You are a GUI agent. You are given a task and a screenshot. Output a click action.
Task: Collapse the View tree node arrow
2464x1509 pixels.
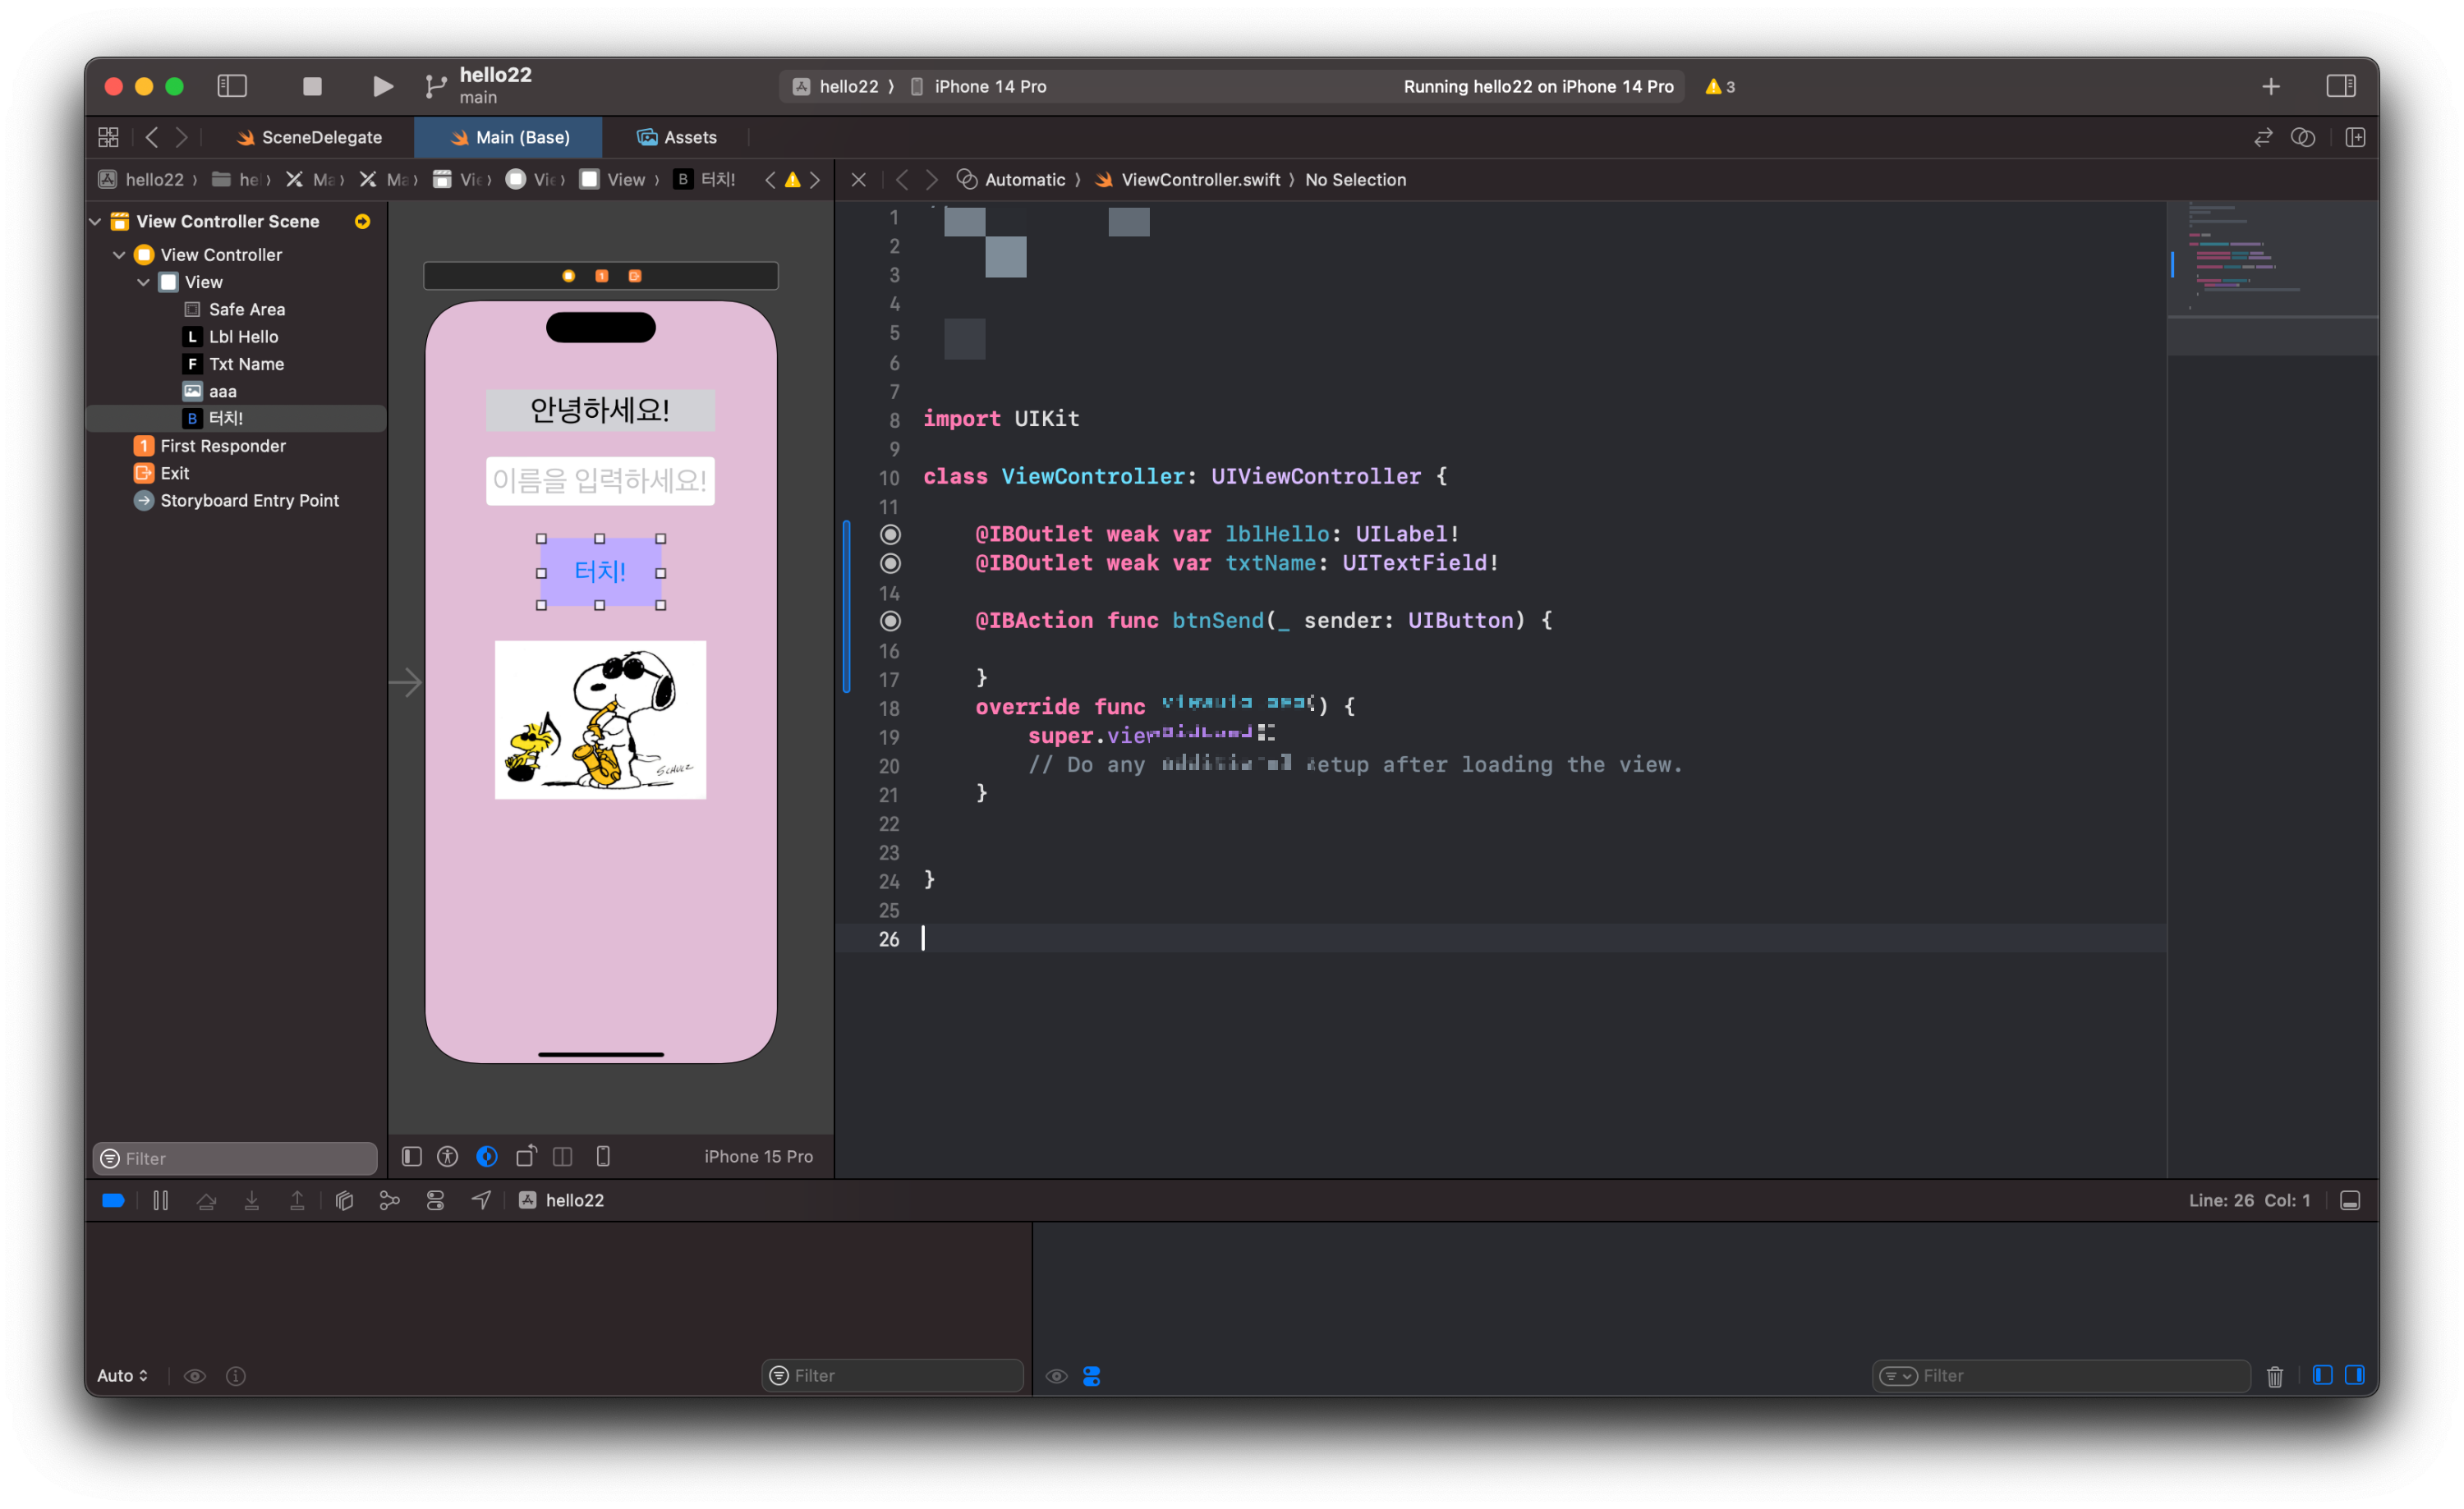coord(144,282)
